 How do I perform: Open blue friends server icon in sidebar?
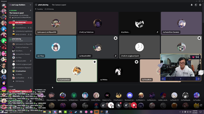click(4, 29)
